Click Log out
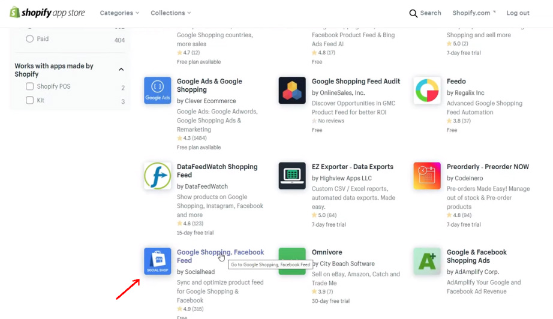The height and width of the screenshot is (319, 553). (518, 13)
